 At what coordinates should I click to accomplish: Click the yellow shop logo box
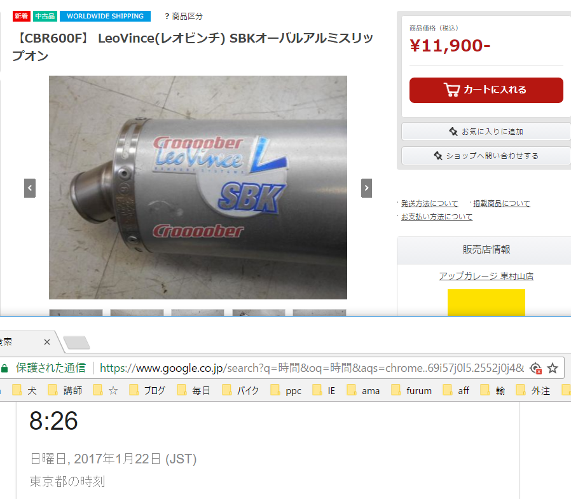click(486, 303)
